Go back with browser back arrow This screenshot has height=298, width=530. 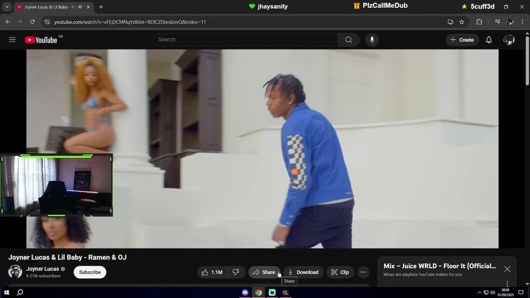(7, 22)
